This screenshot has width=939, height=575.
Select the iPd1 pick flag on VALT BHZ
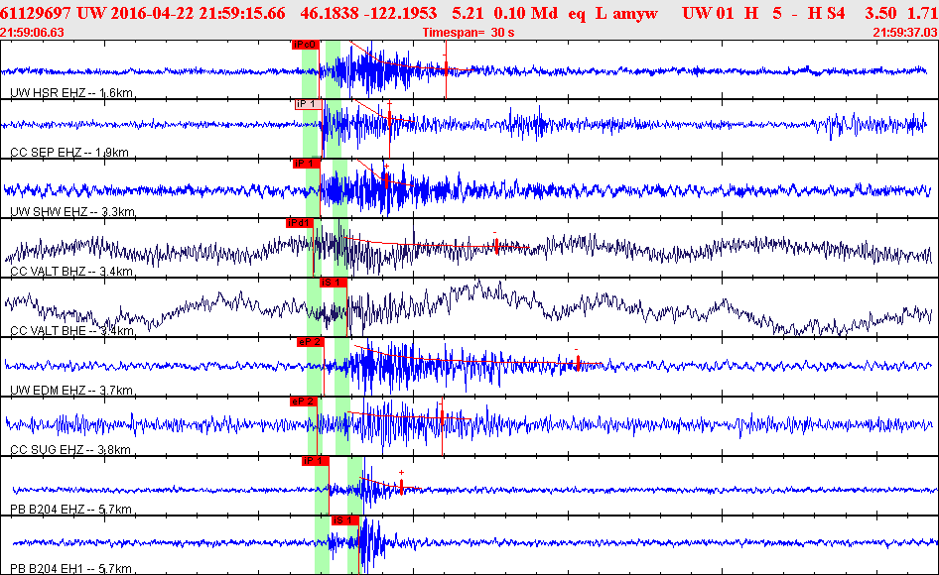point(300,223)
